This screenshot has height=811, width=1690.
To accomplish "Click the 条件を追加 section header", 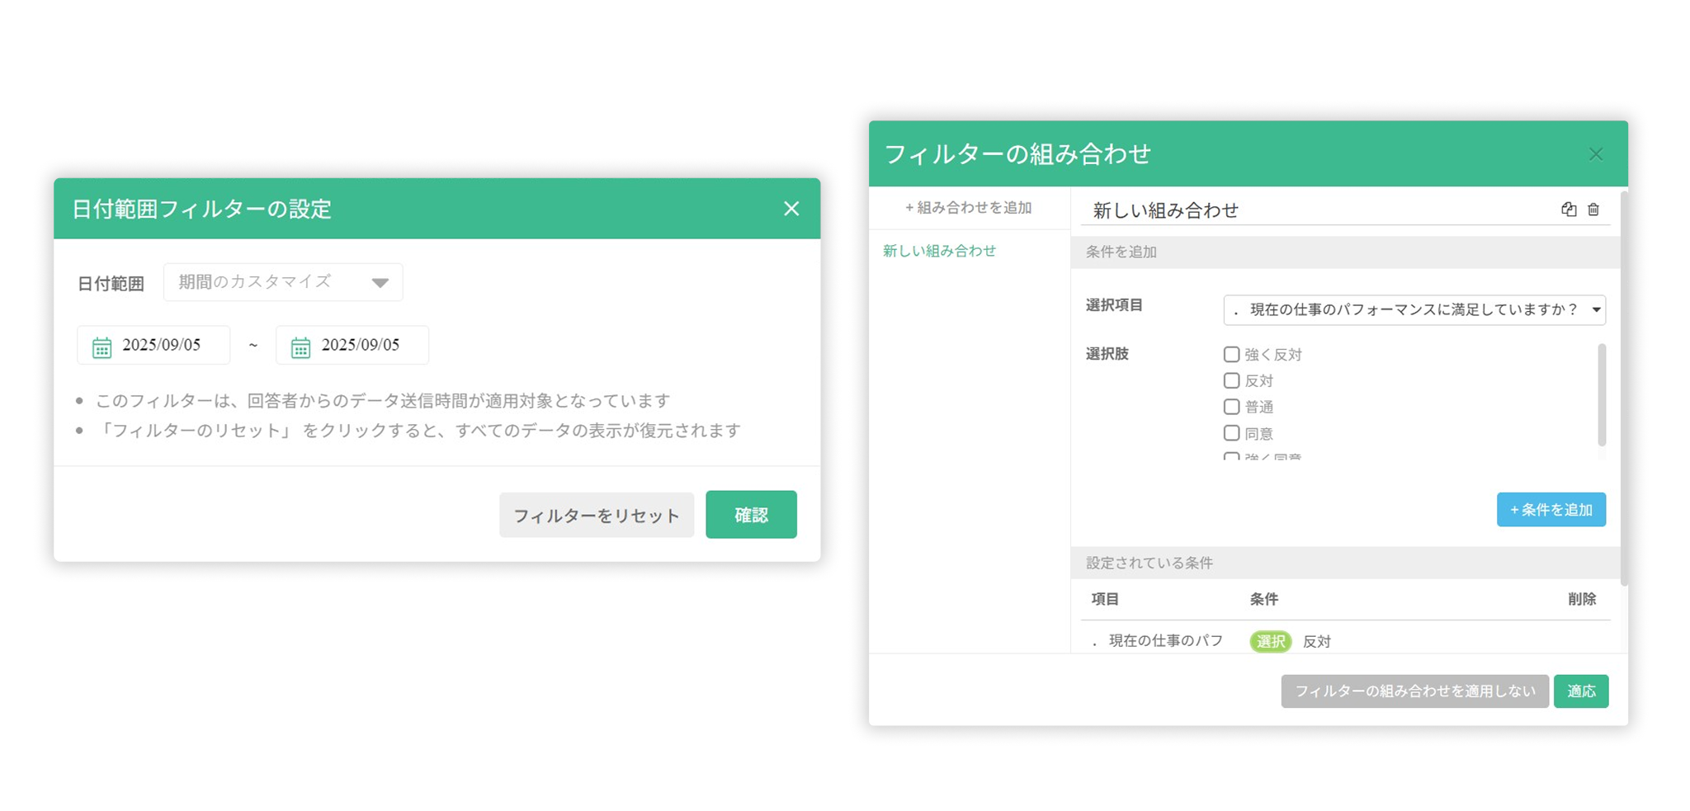I will [1346, 252].
